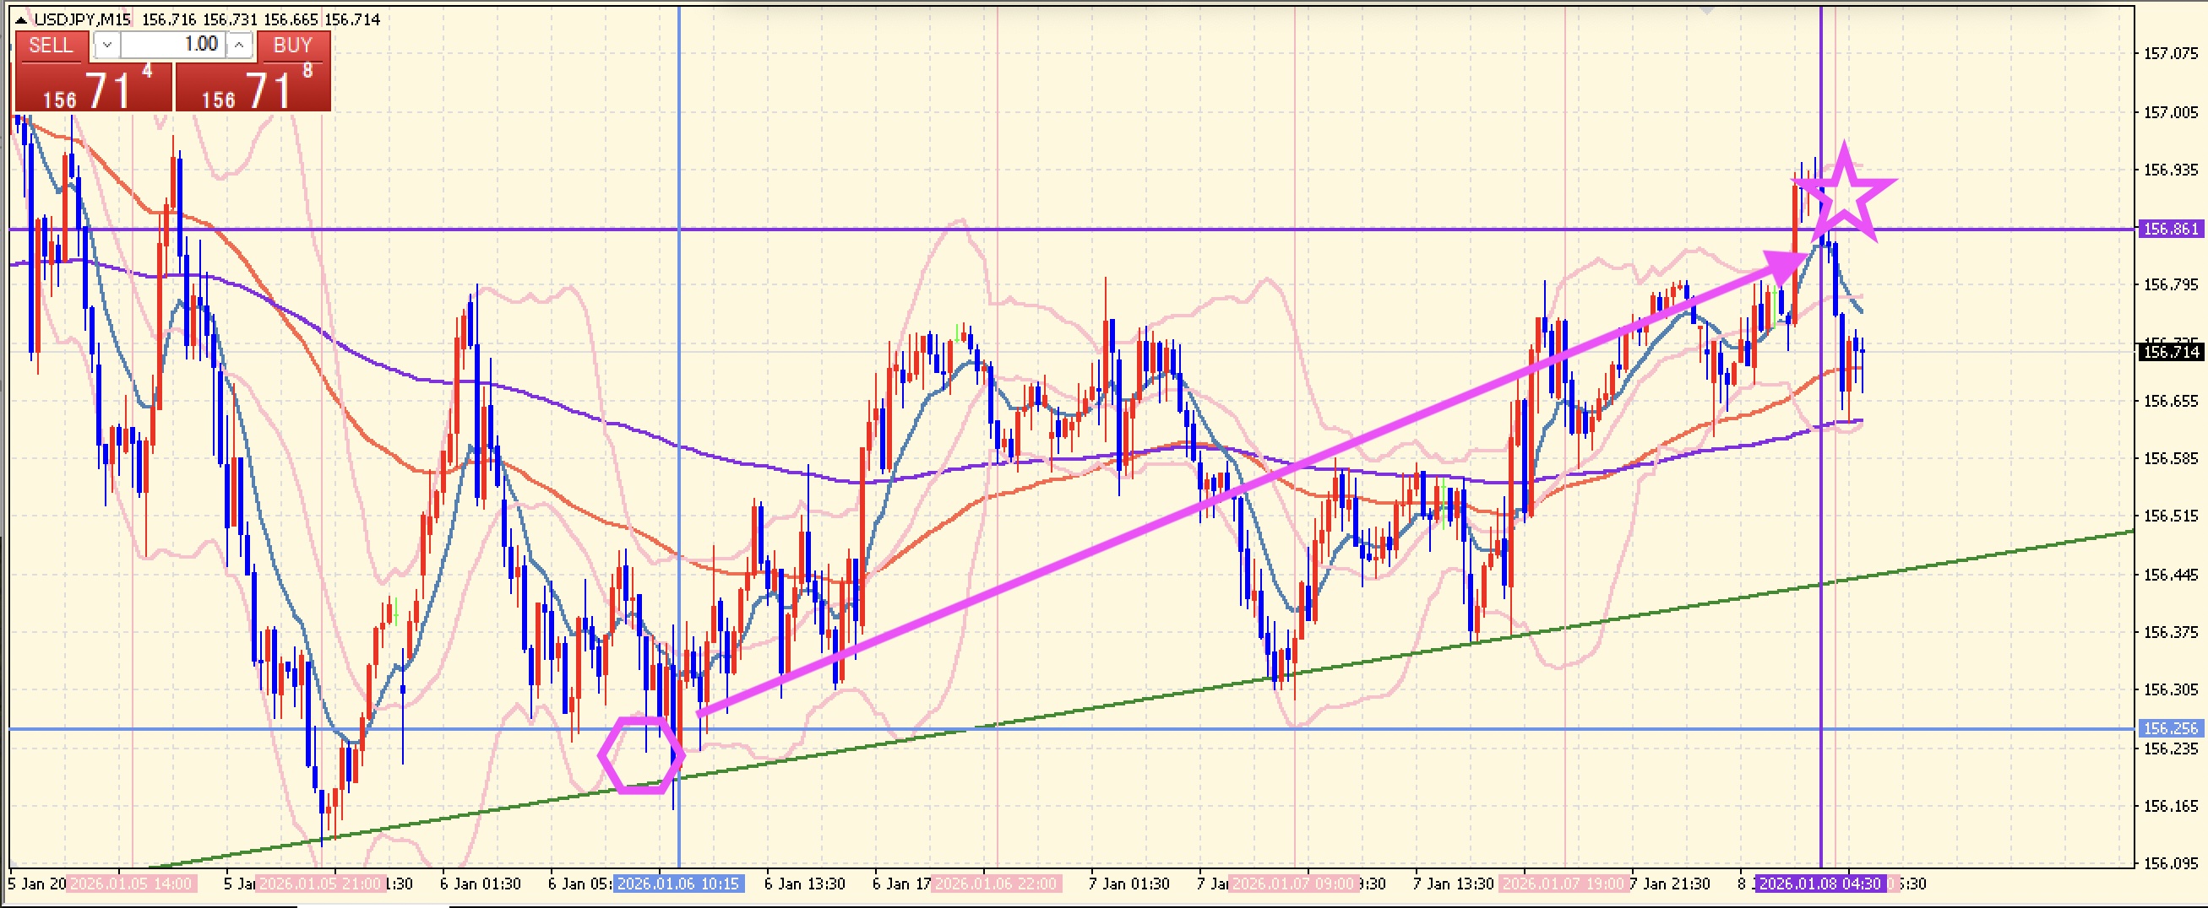This screenshot has height=908, width=2208.
Task: Click the 157.005 price scale value
Action: (x=2170, y=112)
